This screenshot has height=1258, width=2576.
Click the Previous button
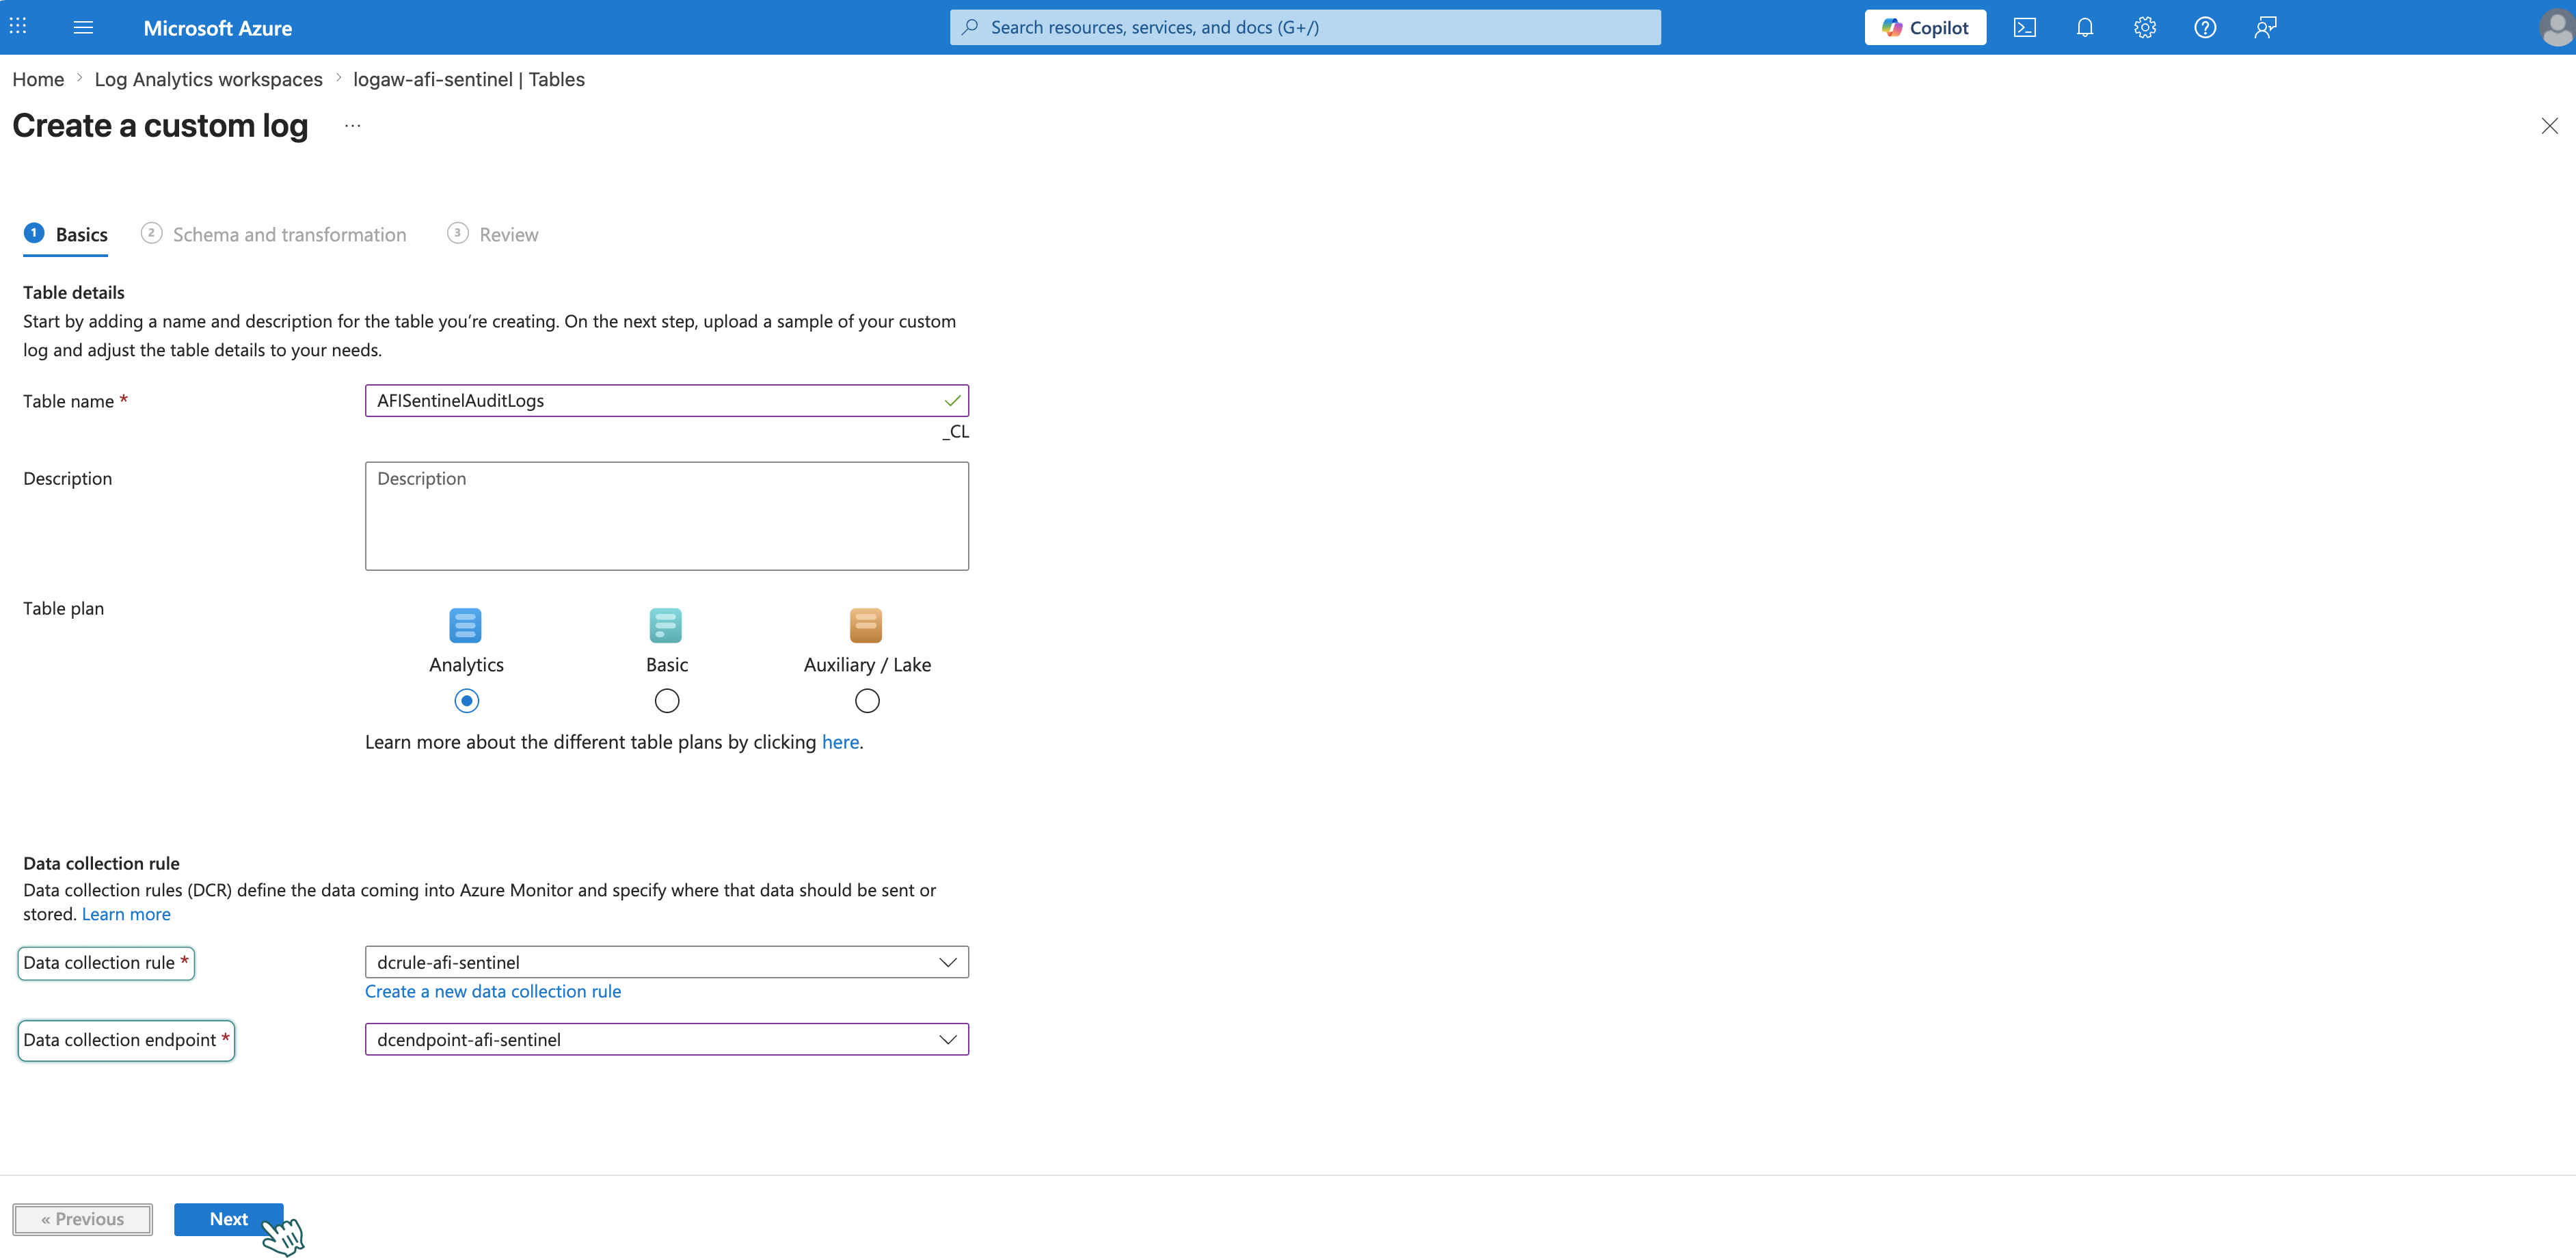coord(82,1219)
